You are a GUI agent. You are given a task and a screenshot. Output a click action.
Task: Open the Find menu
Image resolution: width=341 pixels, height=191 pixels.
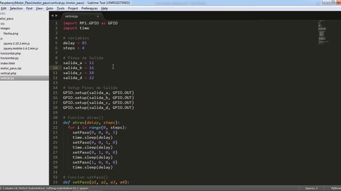click(29, 8)
